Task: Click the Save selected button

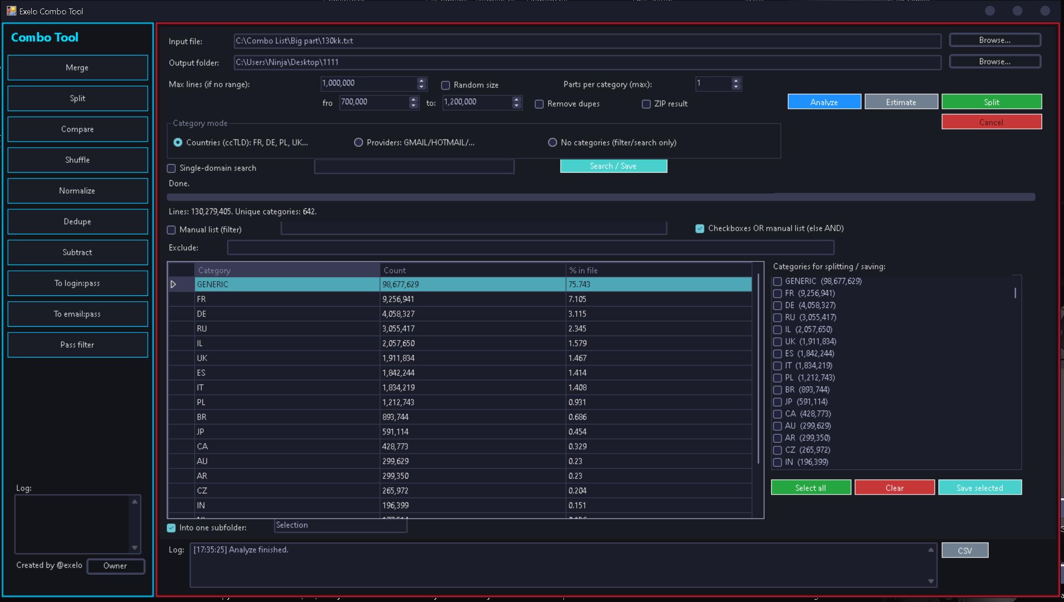Action: 979,487
